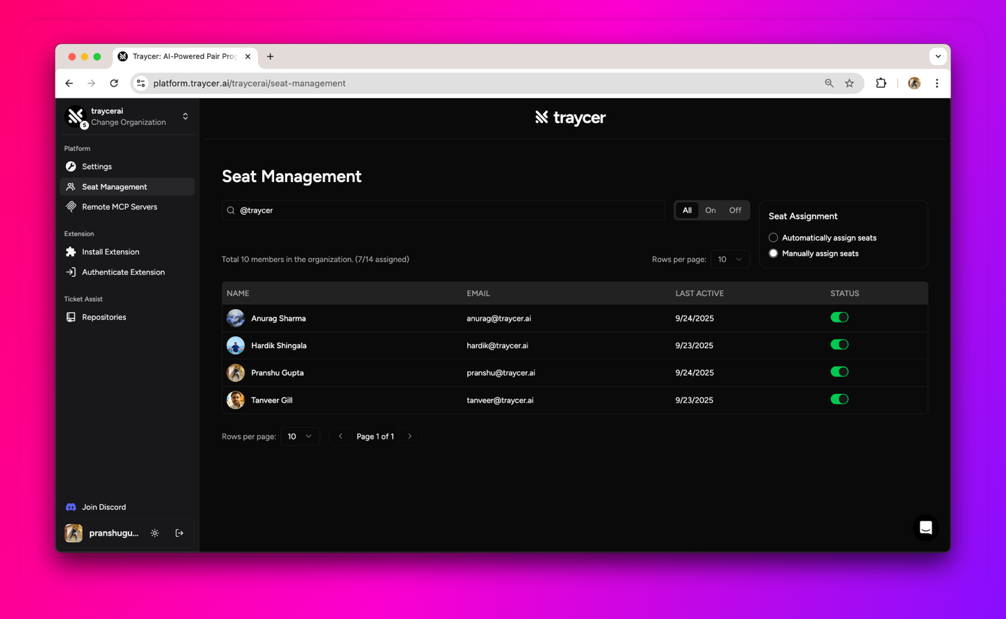
Task: Open Chrome three-dot menu
Action: tap(937, 83)
